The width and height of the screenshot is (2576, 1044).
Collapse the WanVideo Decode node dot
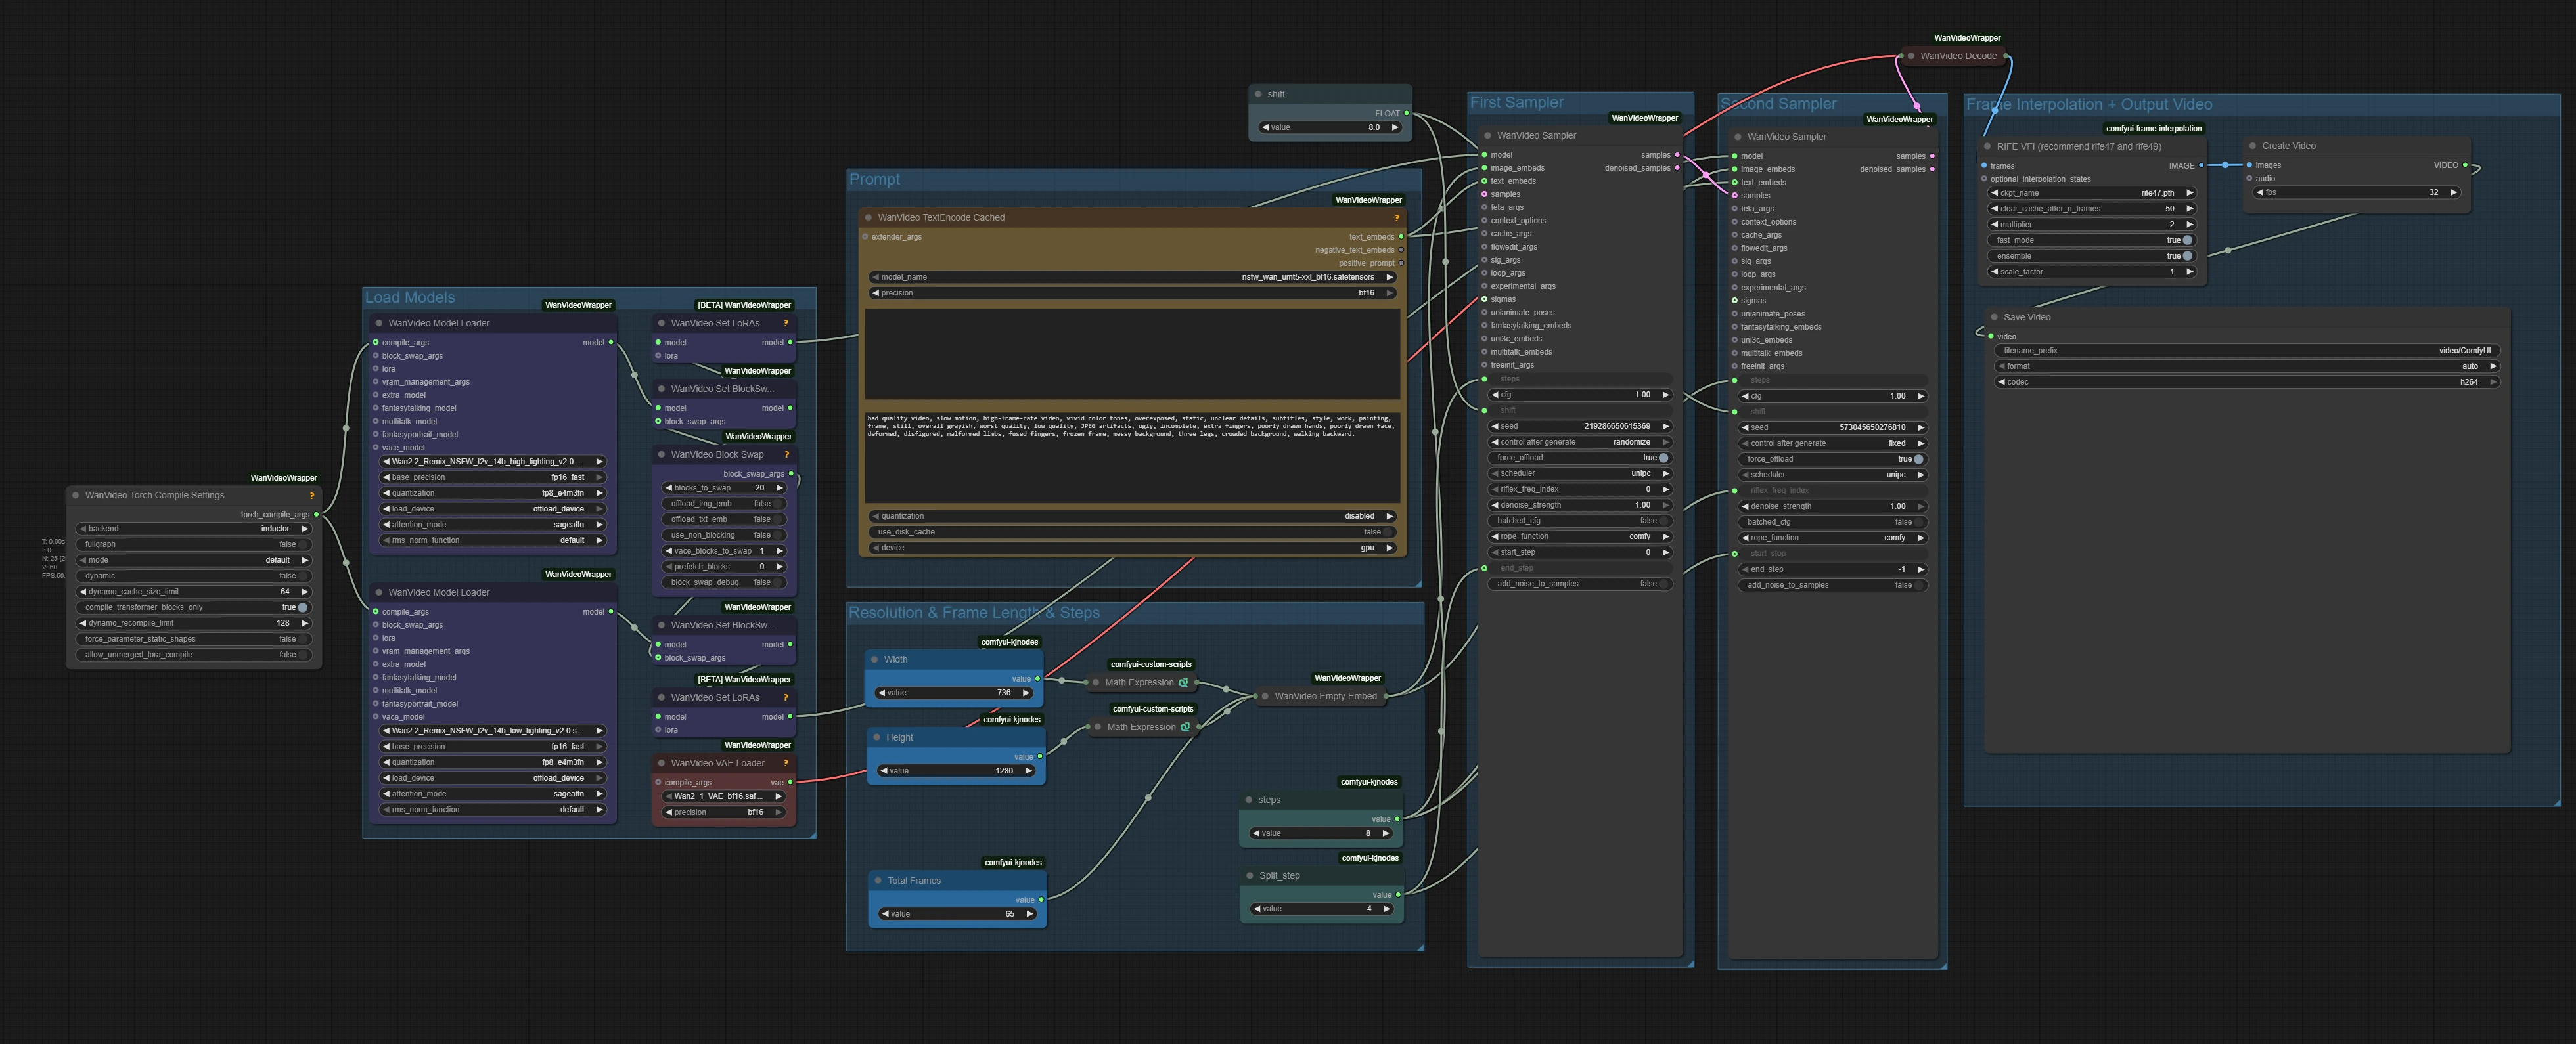1911,56
